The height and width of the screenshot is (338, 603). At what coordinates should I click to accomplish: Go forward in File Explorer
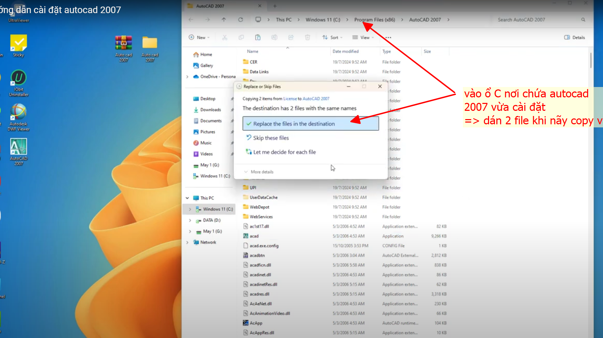(x=207, y=20)
